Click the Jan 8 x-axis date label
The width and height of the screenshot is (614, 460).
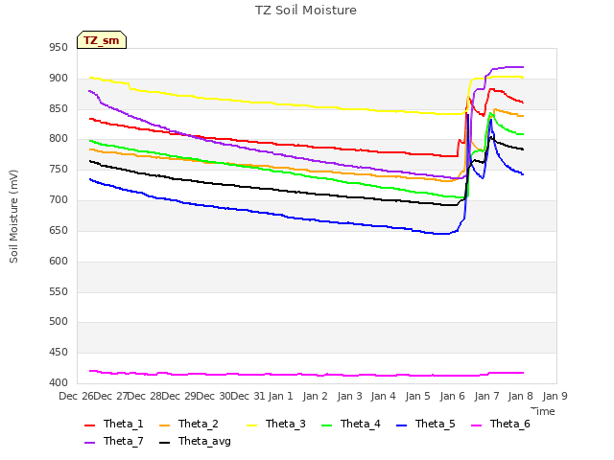pos(520,396)
